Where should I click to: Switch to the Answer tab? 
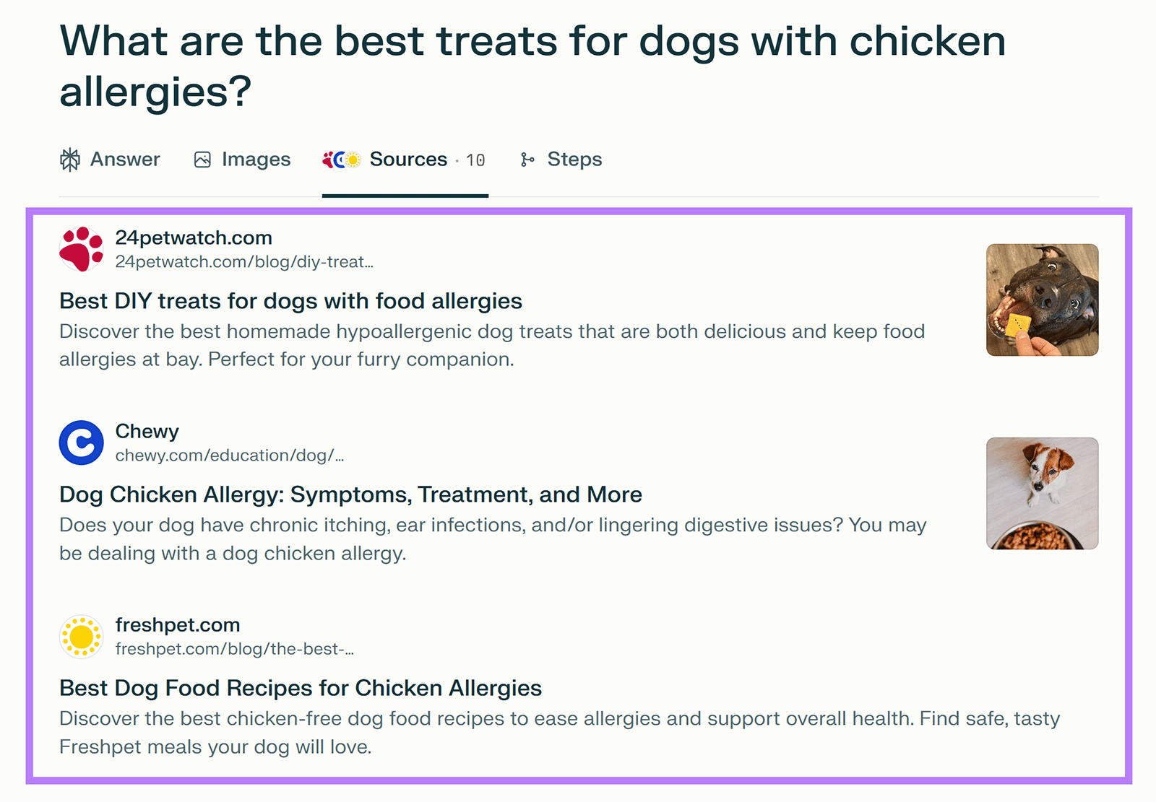click(x=125, y=160)
